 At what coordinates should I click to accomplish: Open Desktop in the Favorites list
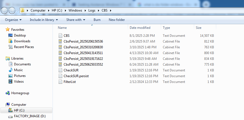click(20, 35)
